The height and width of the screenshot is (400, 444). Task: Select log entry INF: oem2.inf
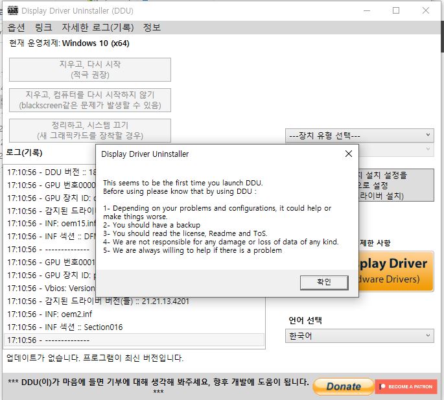pyautogui.click(x=135, y=314)
